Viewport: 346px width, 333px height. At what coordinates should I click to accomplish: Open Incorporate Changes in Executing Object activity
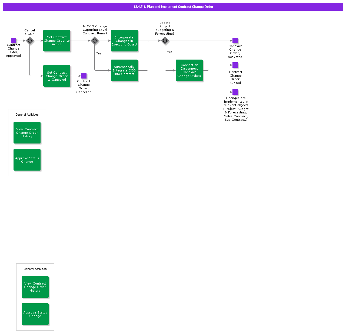click(124, 41)
